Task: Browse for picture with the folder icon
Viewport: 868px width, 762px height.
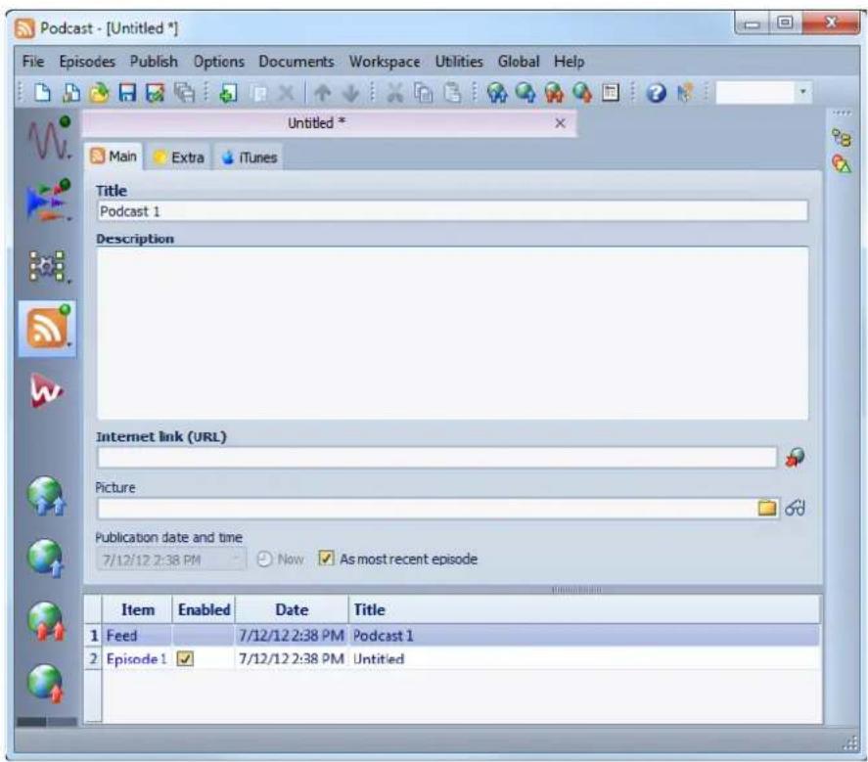Action: 767,508
